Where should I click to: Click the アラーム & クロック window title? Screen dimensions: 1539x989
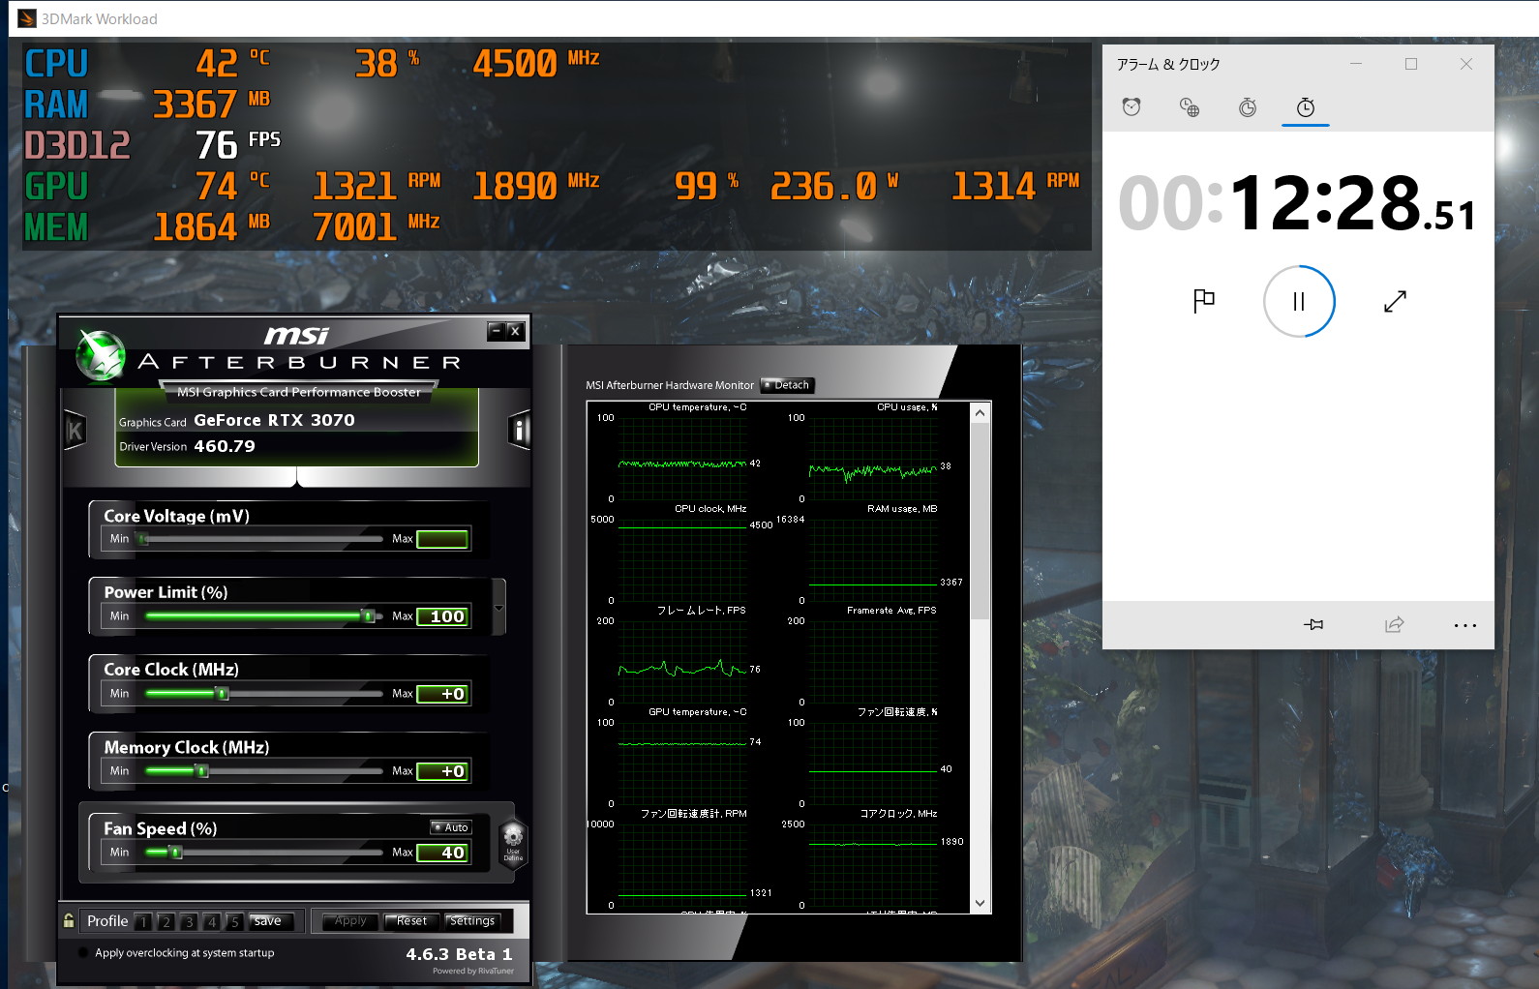coord(1168,64)
